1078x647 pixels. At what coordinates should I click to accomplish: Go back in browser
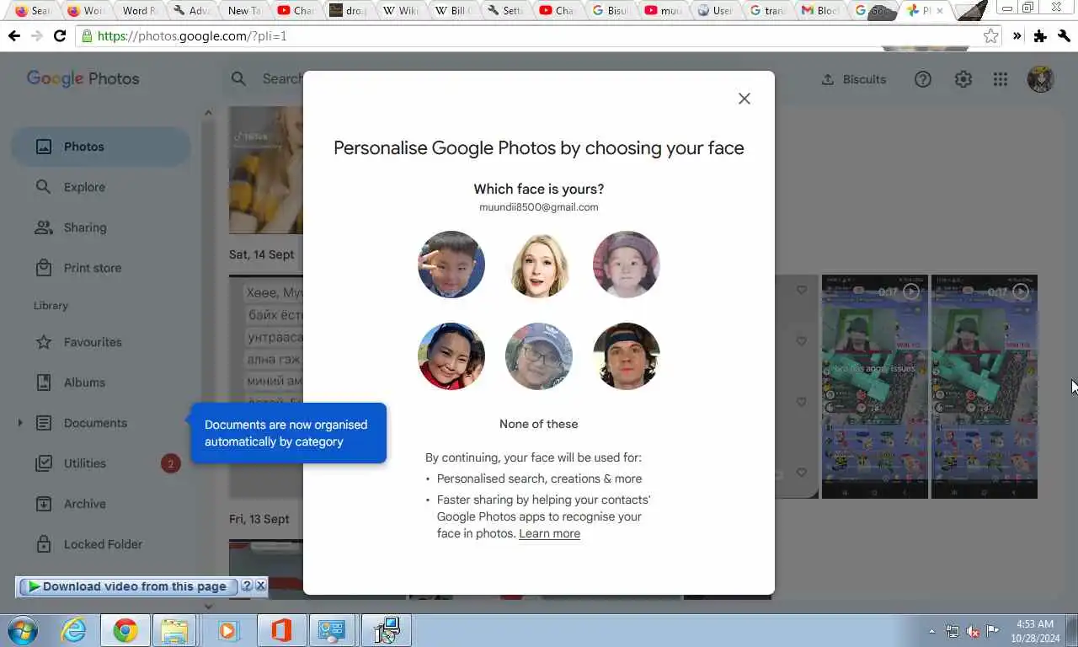pyautogui.click(x=13, y=36)
